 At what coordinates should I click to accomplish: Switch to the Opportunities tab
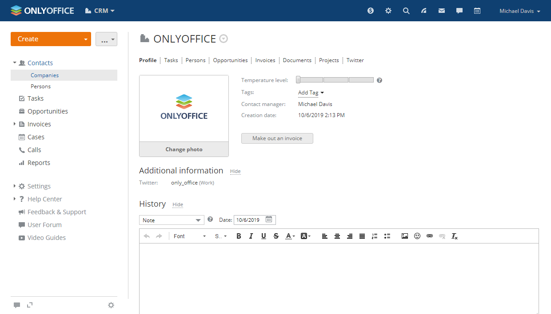[x=230, y=60]
